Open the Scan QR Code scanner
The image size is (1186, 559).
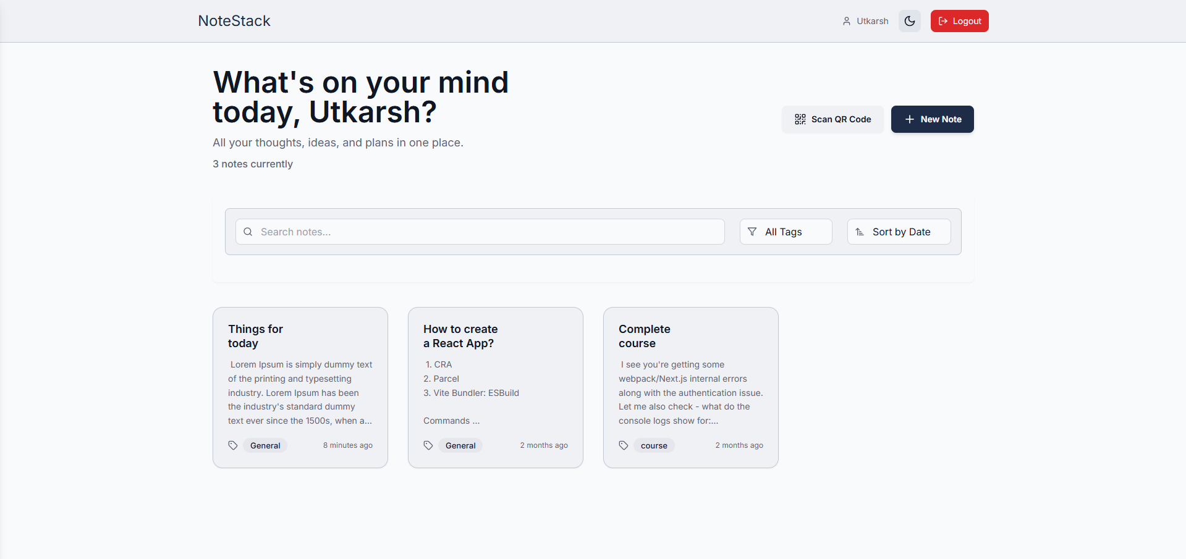click(832, 119)
